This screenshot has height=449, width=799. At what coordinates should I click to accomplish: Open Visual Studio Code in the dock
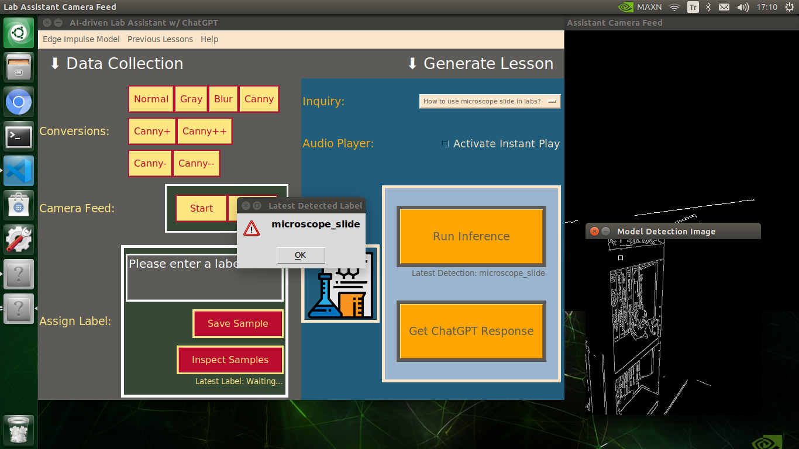click(19, 171)
